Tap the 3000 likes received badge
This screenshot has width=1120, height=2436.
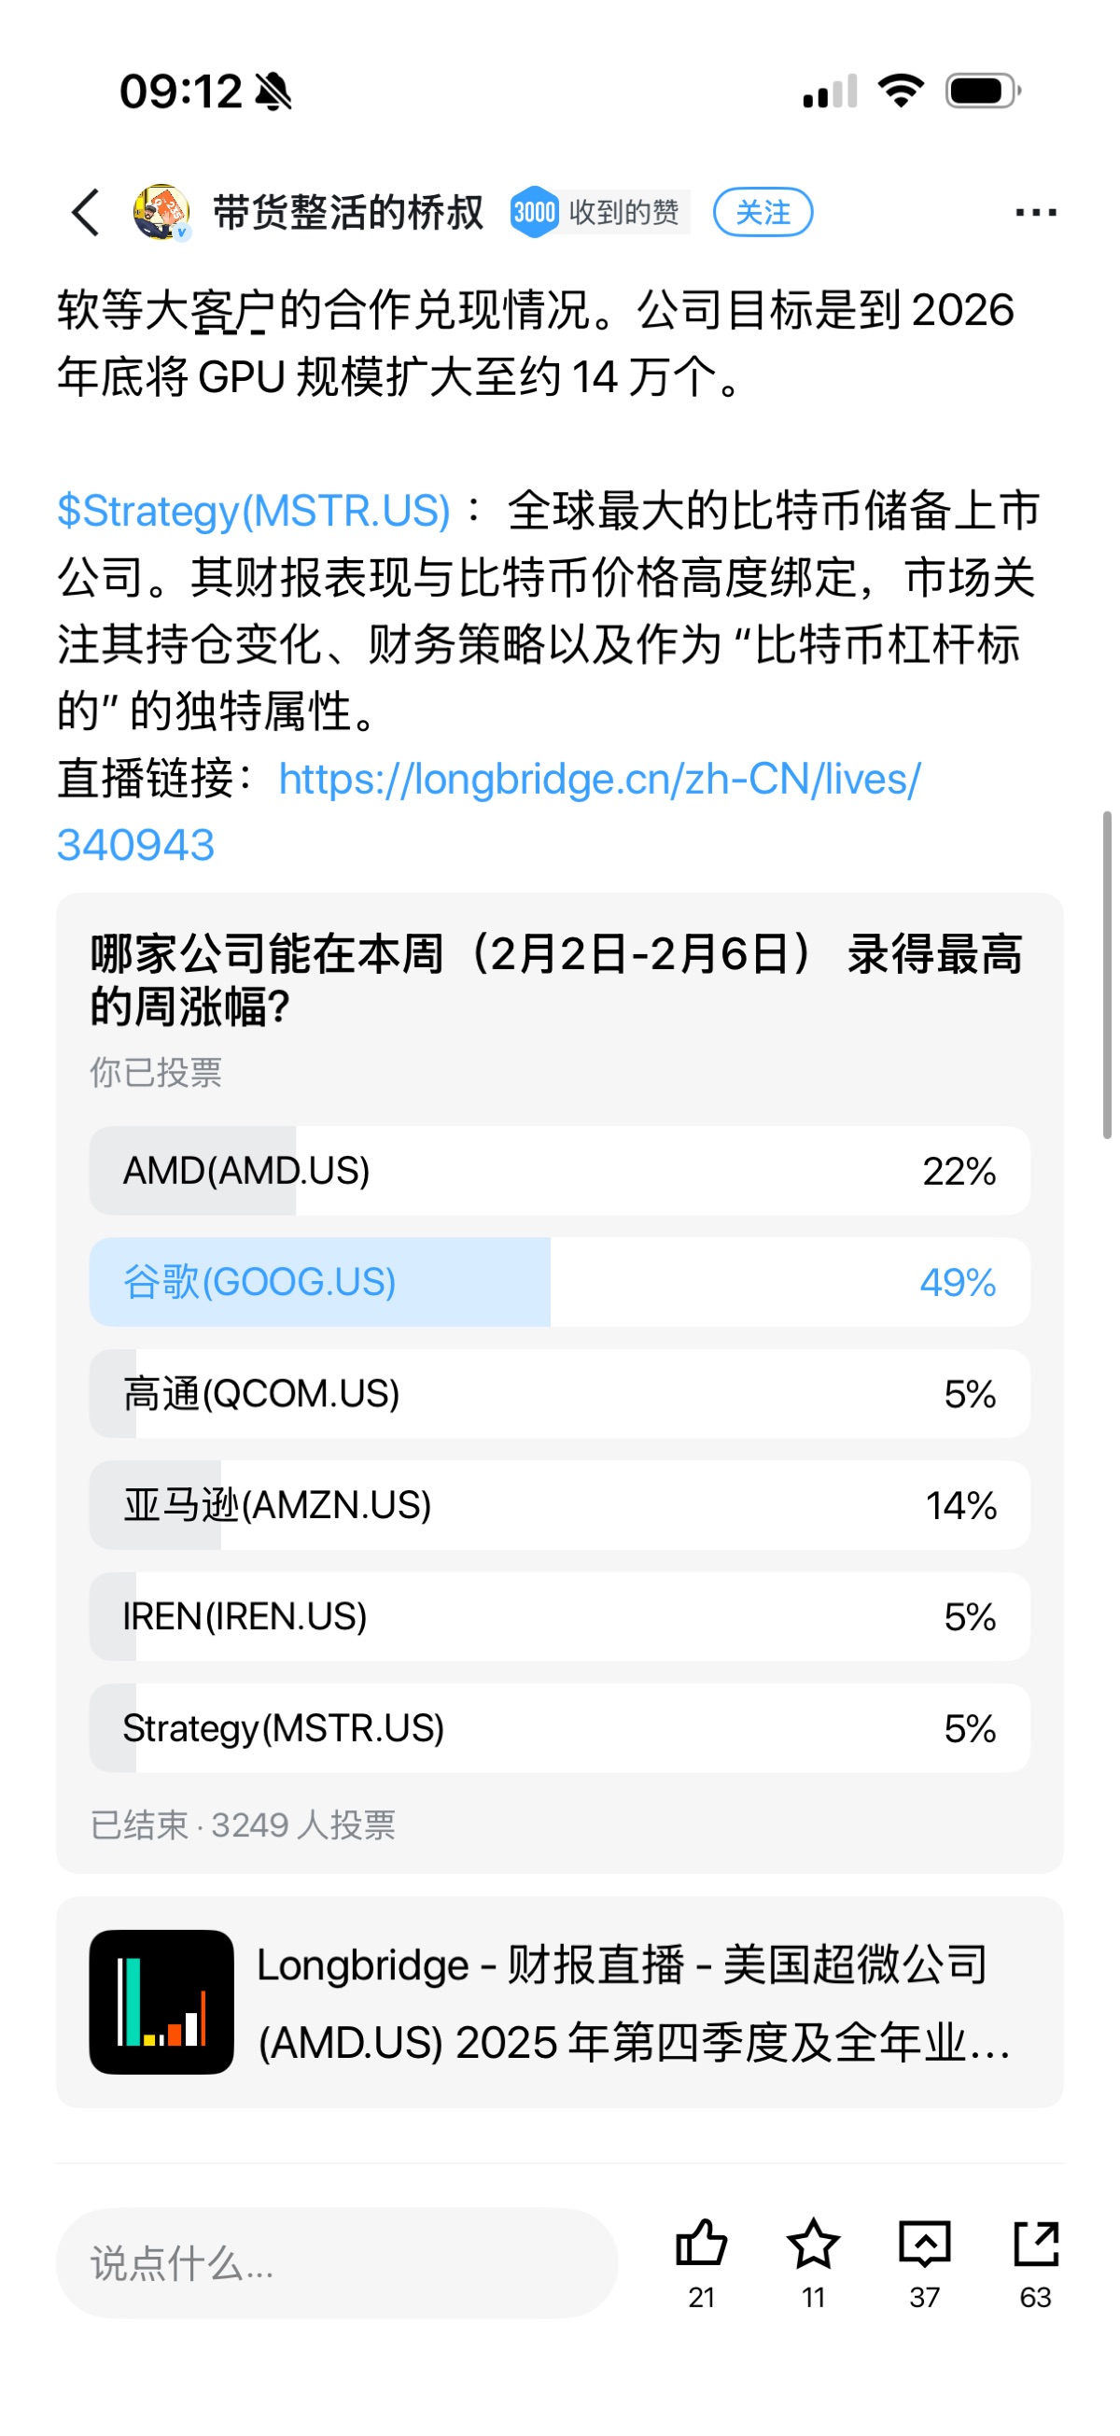598,212
